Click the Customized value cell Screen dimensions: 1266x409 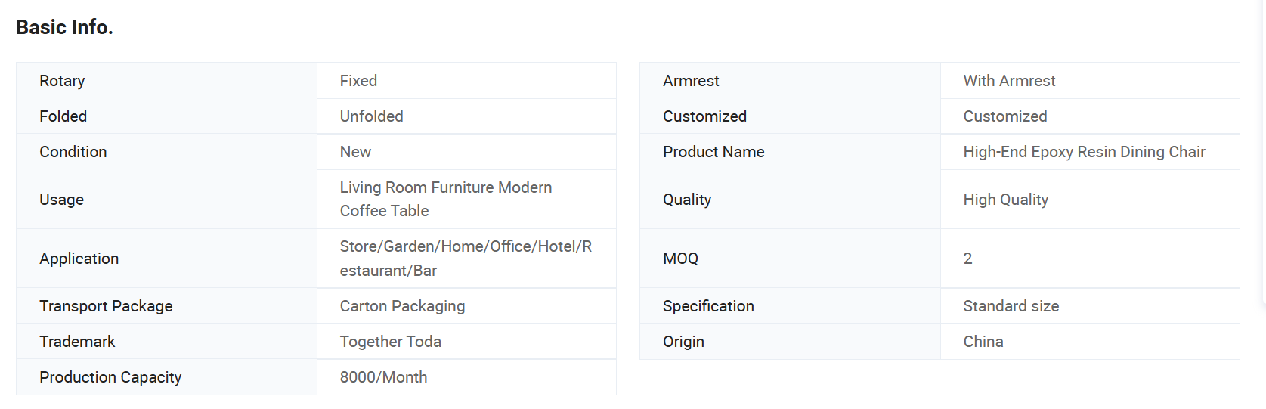pos(1004,116)
